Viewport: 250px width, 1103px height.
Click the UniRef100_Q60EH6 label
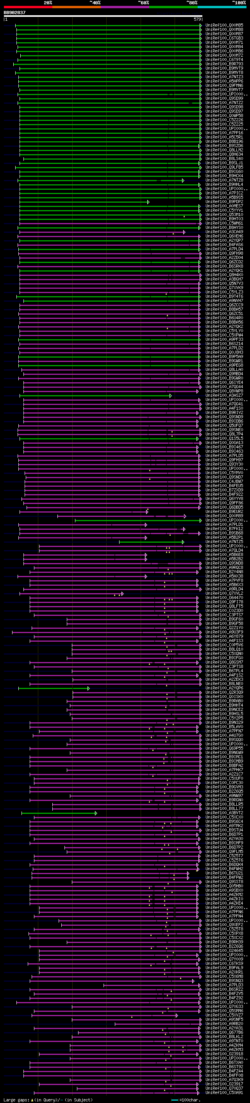click(x=224, y=236)
